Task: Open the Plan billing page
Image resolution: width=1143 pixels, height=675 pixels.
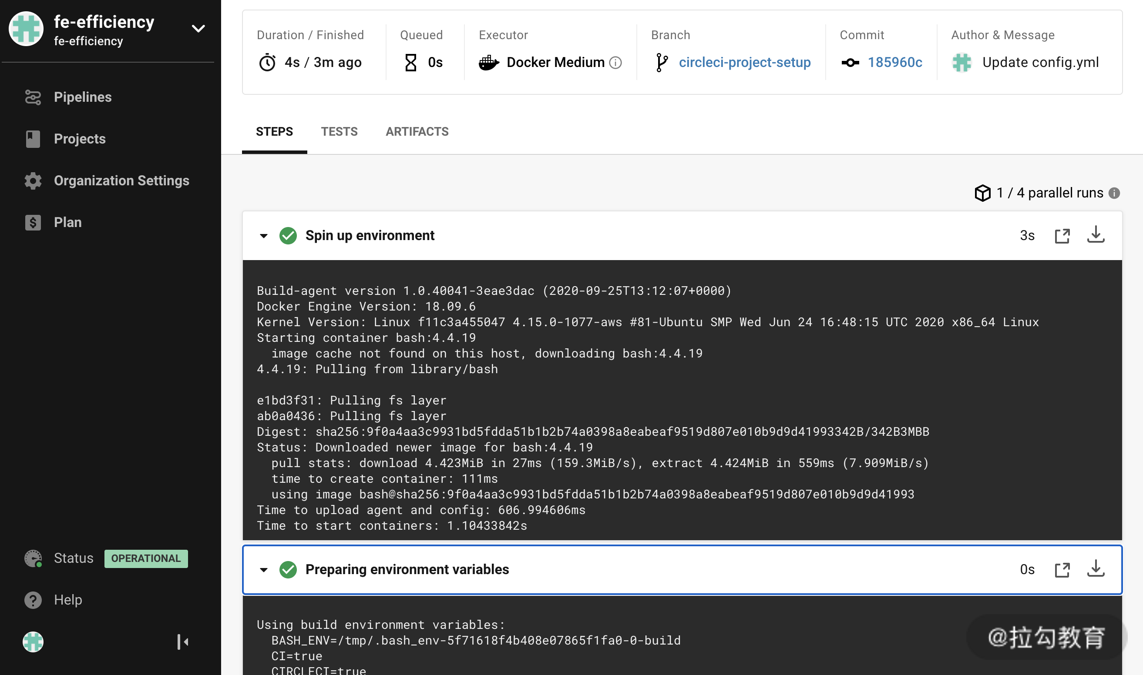Action: tap(67, 222)
